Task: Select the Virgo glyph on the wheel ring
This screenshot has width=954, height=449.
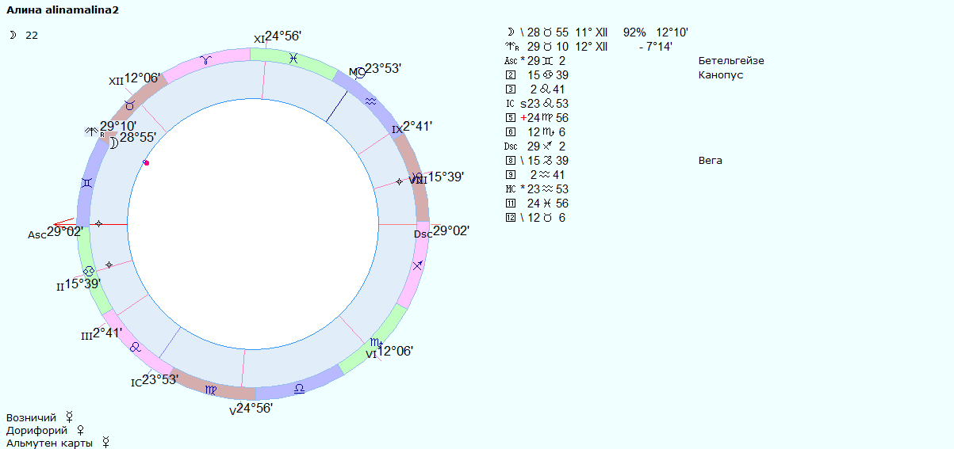Action: [x=210, y=390]
